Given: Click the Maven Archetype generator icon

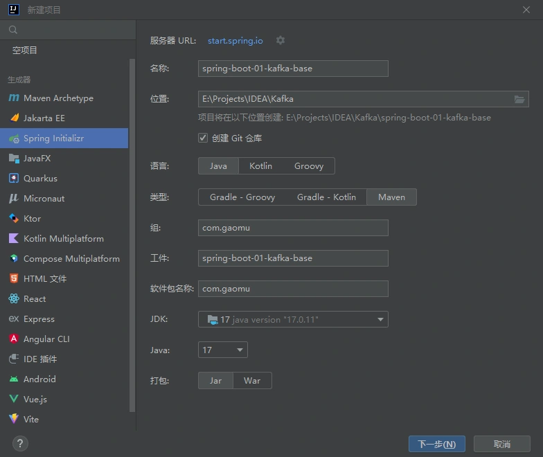Looking at the screenshot, I should tap(13, 98).
